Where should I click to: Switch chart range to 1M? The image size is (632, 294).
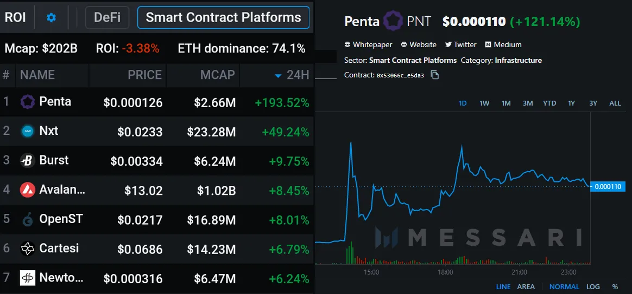[x=506, y=103]
